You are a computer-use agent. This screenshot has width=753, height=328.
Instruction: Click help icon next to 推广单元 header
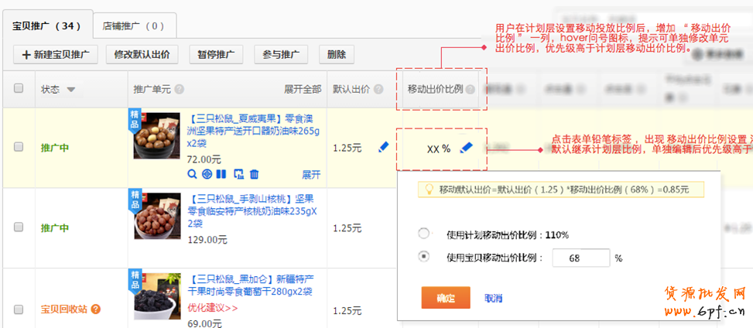coord(180,89)
